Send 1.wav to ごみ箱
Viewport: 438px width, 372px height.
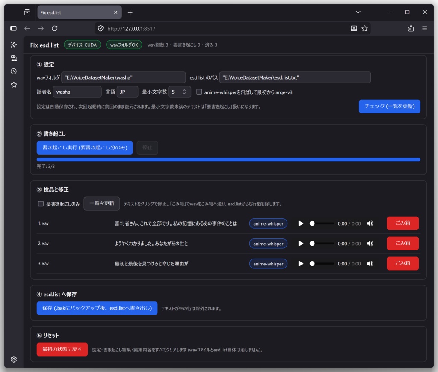[402, 223]
